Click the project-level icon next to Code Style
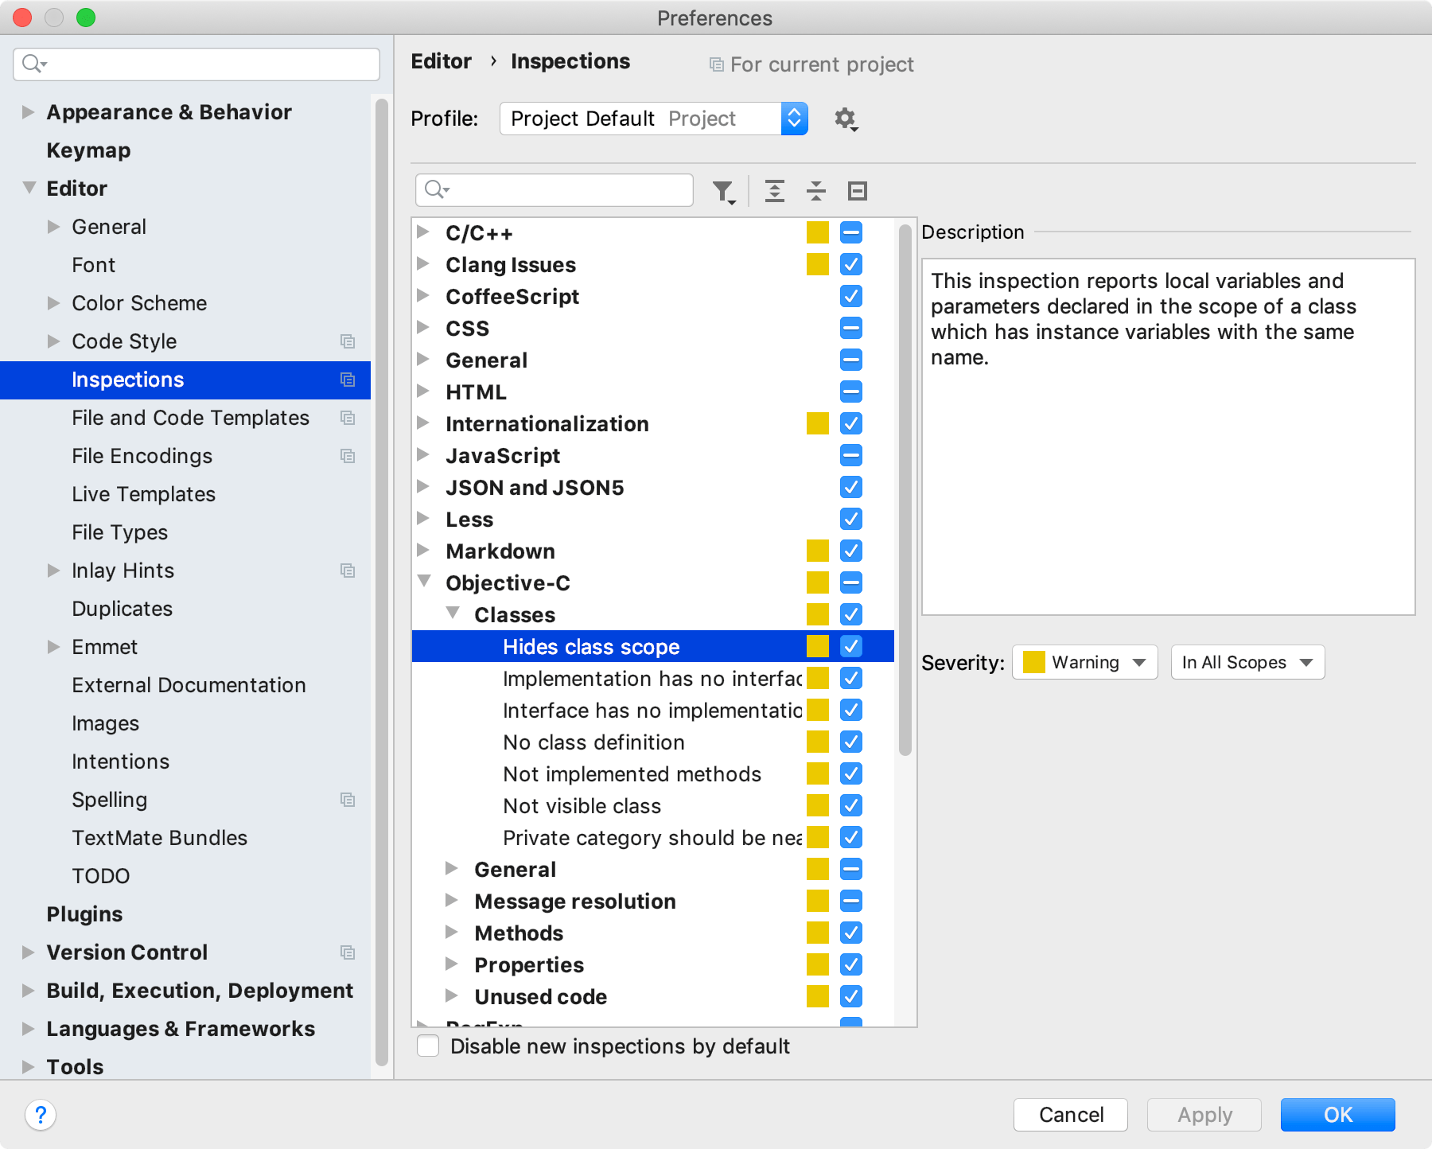Viewport: 1432px width, 1149px height. 348,341
